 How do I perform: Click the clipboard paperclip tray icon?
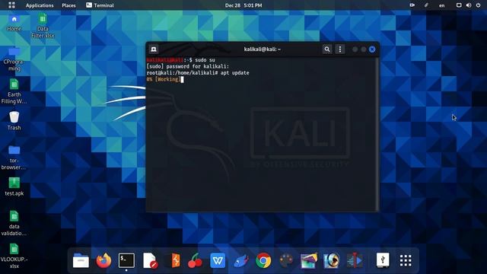click(x=426, y=5)
